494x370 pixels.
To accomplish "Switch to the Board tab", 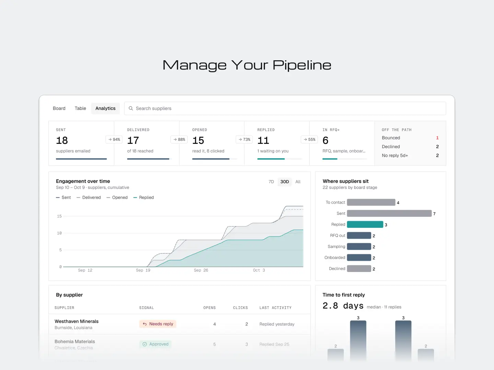I will (x=59, y=108).
